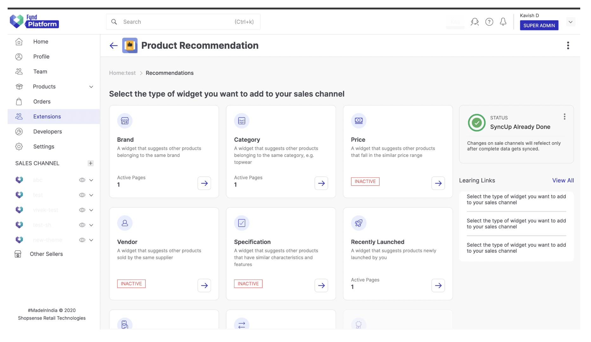Open the support headset icon

tap(474, 22)
